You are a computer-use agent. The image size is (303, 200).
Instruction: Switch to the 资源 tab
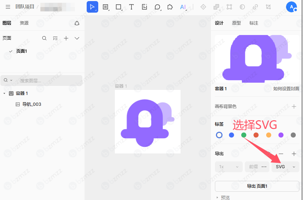[24, 23]
